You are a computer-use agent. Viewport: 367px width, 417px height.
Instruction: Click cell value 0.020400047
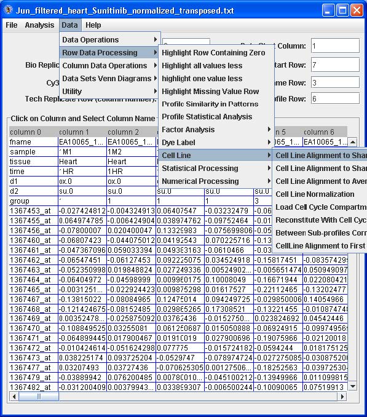pyautogui.click(x=131, y=231)
